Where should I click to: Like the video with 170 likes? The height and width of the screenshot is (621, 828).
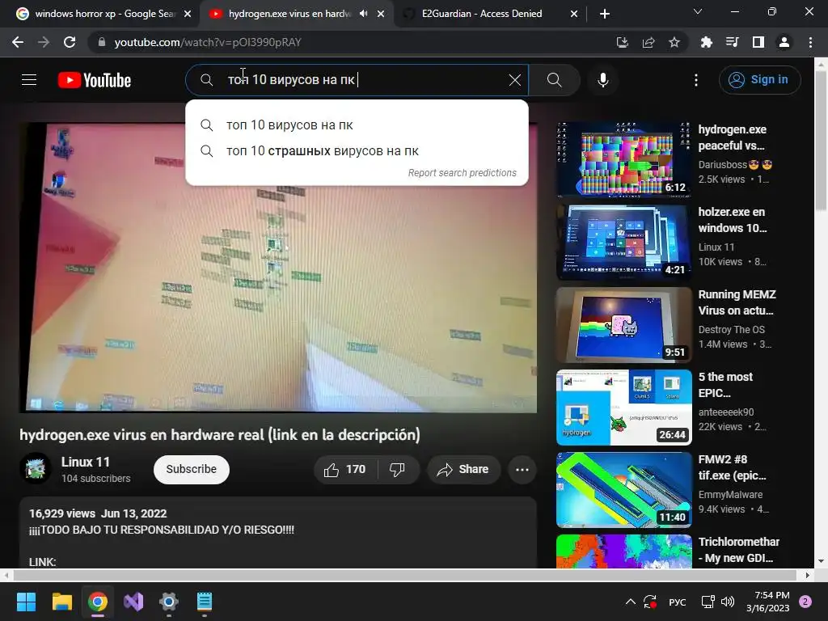pos(345,470)
